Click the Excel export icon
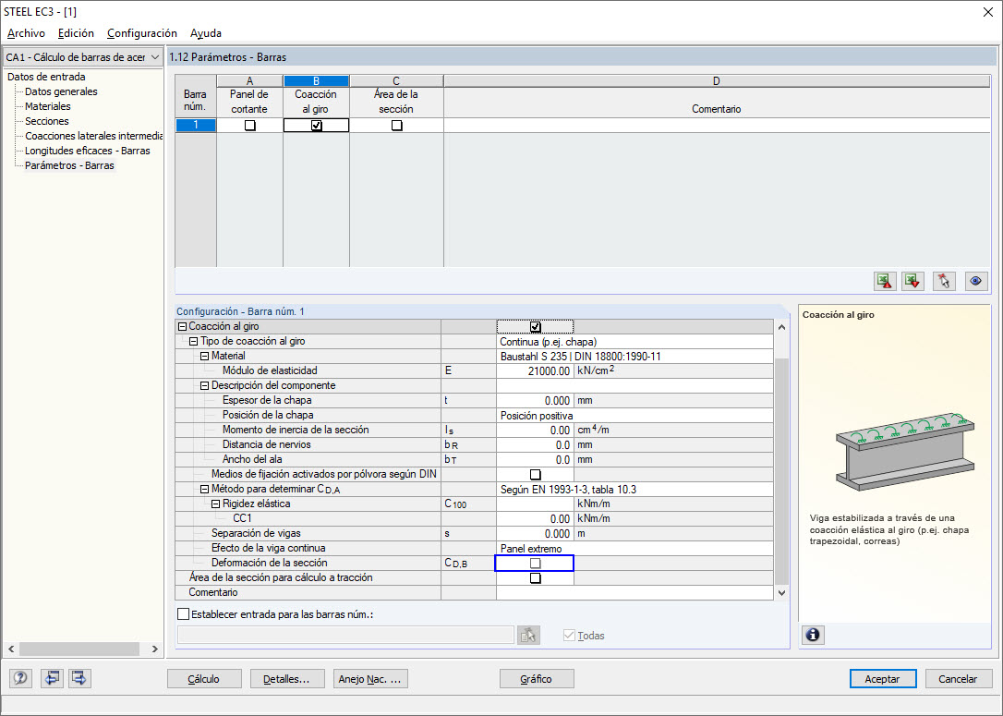Viewport: 1003px width, 716px height. (885, 281)
